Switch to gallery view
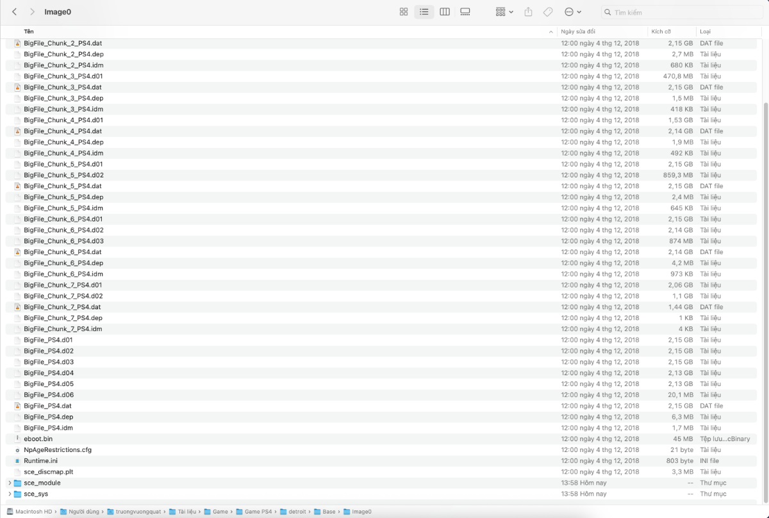This screenshot has height=518, width=769. coord(466,12)
